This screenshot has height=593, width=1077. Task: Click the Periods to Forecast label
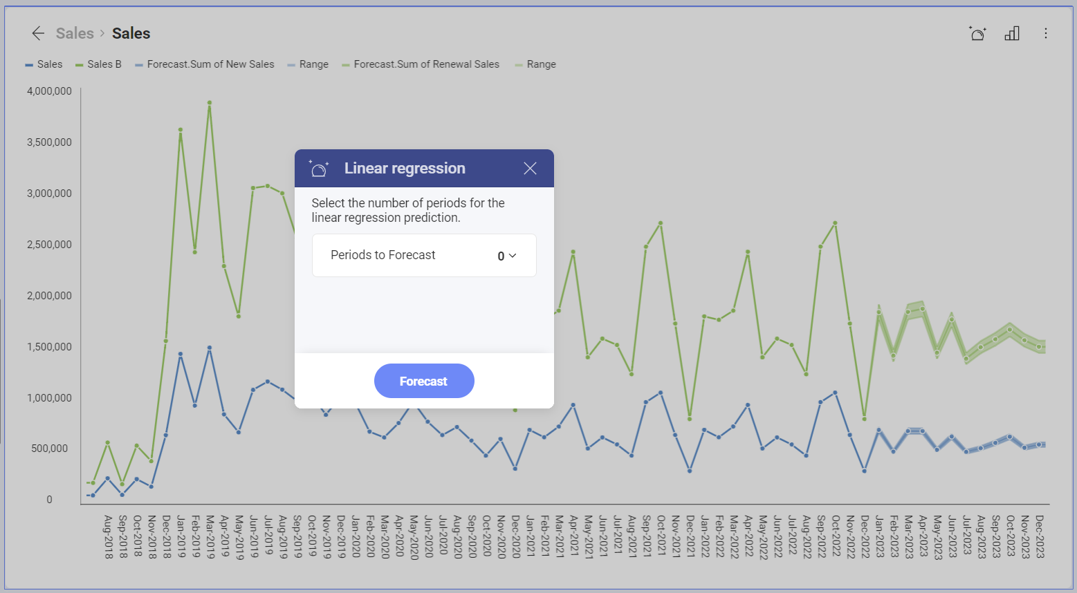(x=383, y=255)
